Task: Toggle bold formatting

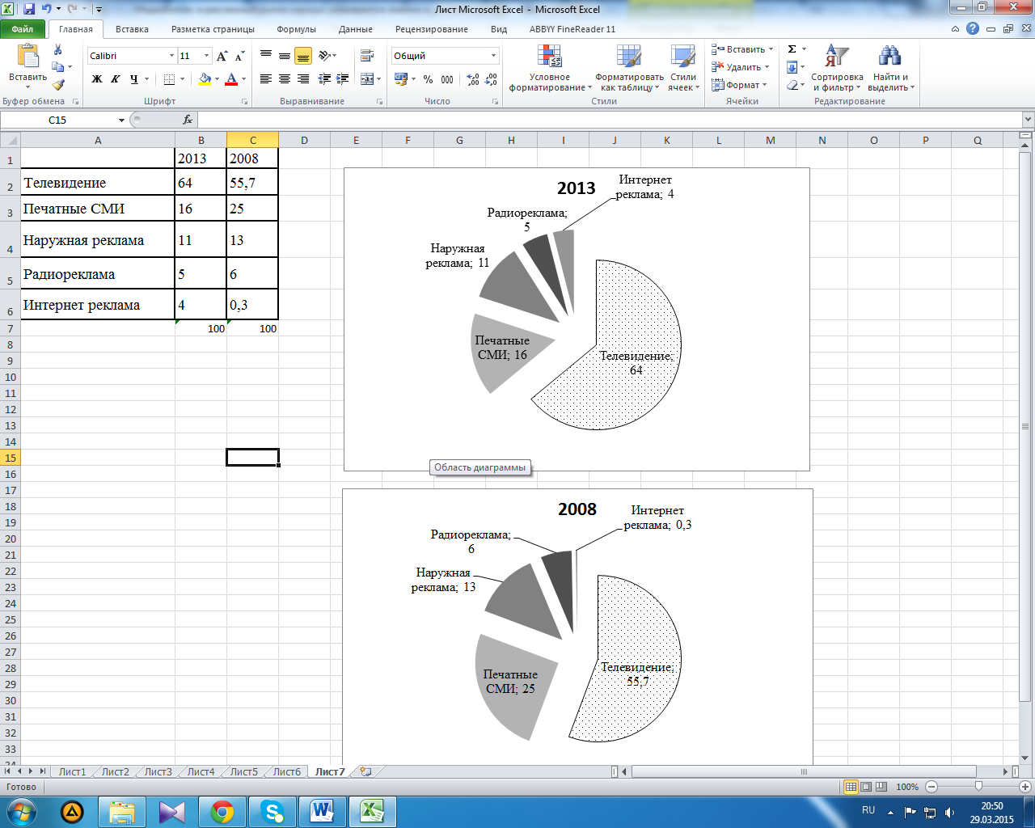Action: tap(97, 79)
